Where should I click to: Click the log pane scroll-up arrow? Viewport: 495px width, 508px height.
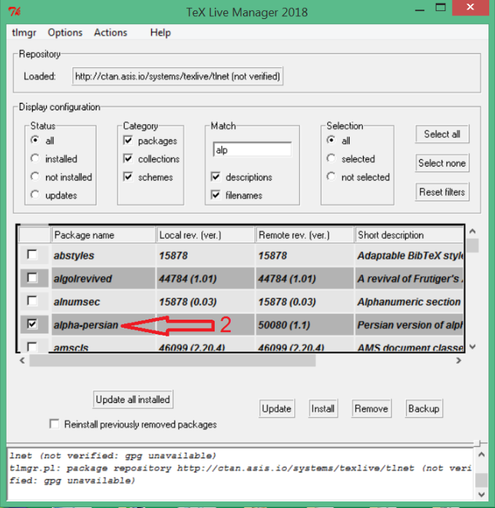tap(480, 445)
